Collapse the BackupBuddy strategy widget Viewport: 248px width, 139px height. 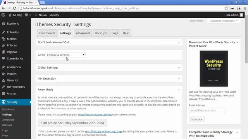[x=237, y=132]
